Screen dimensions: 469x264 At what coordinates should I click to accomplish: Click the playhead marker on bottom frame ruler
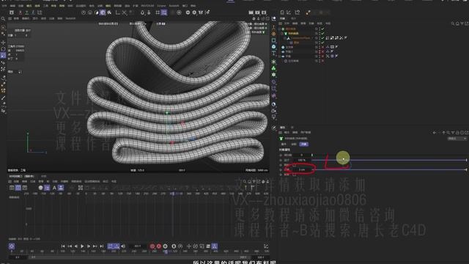coord(166,252)
